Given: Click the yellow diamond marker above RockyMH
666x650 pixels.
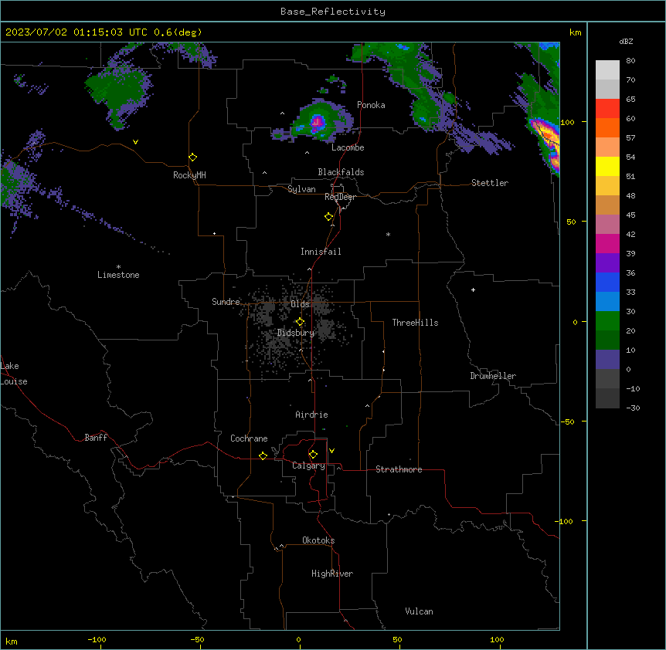Looking at the screenshot, I should 192,157.
